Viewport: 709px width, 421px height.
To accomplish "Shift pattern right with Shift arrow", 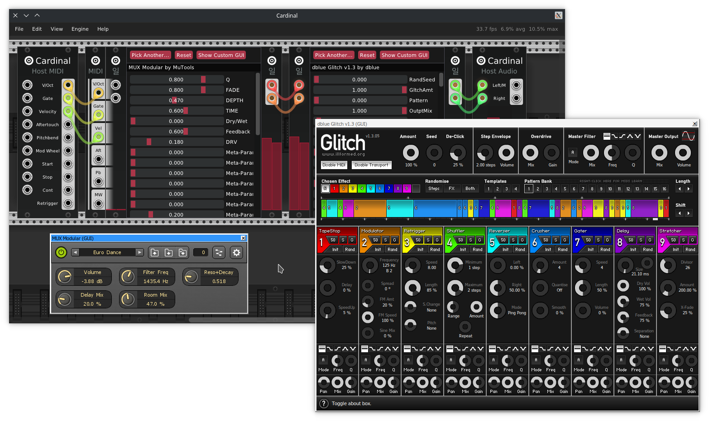I will (689, 213).
